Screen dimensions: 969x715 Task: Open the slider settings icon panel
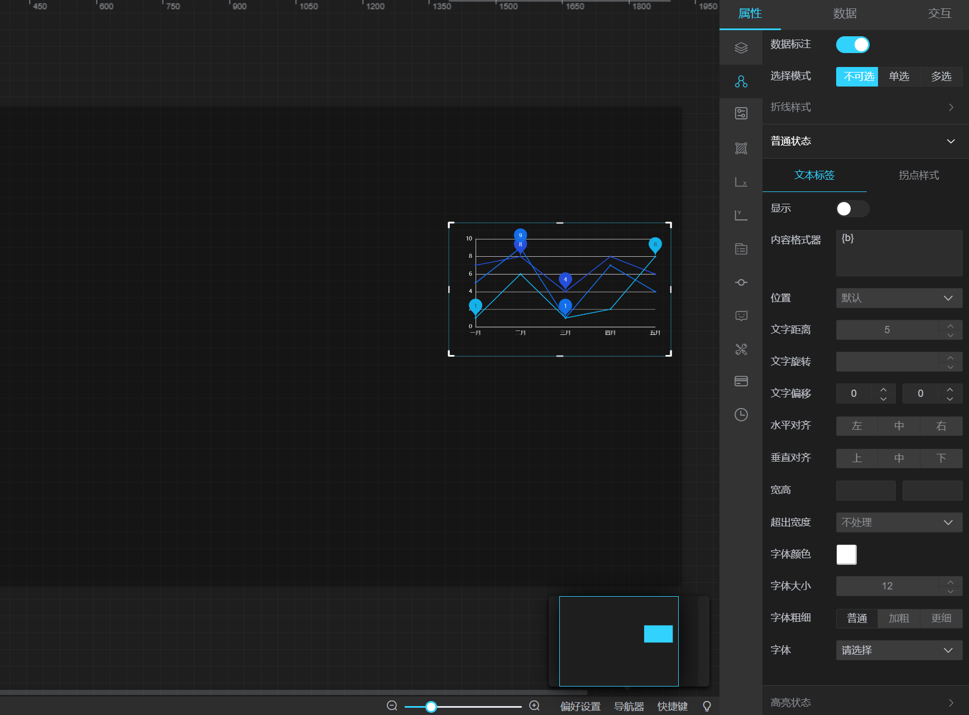point(741,114)
